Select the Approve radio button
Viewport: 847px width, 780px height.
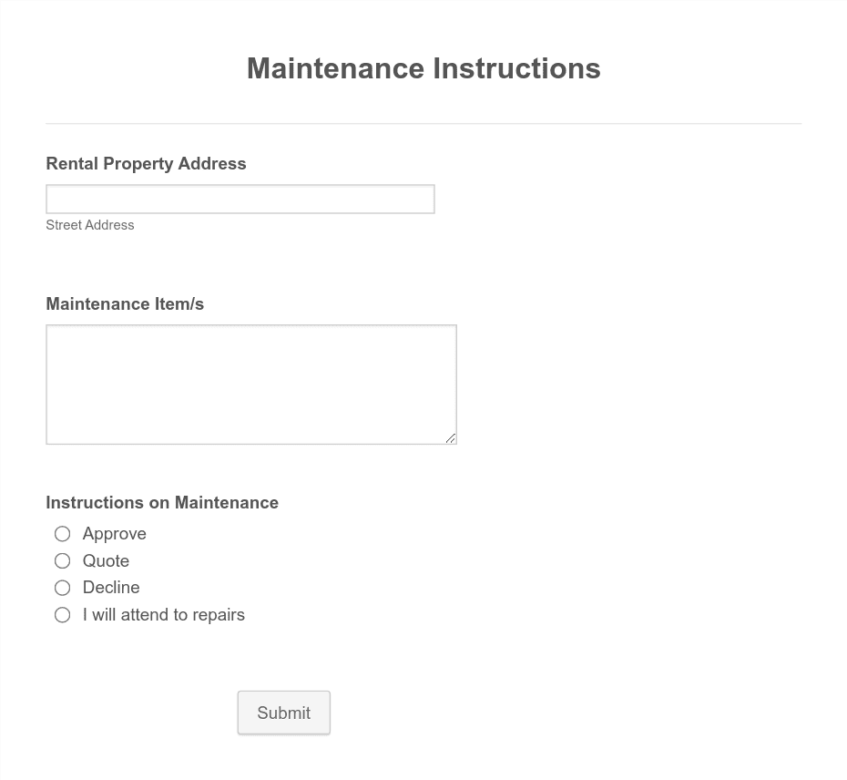click(x=62, y=534)
